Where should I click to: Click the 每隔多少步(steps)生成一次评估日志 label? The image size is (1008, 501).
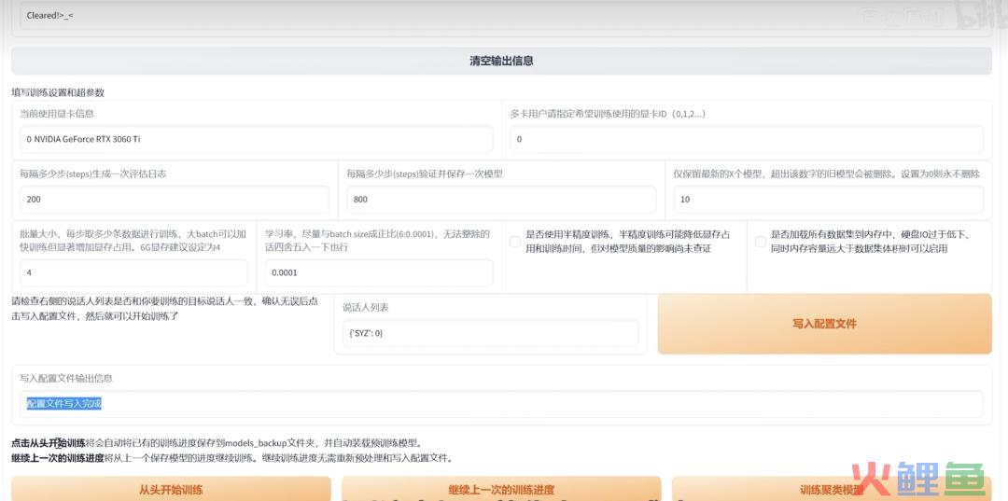(93, 174)
